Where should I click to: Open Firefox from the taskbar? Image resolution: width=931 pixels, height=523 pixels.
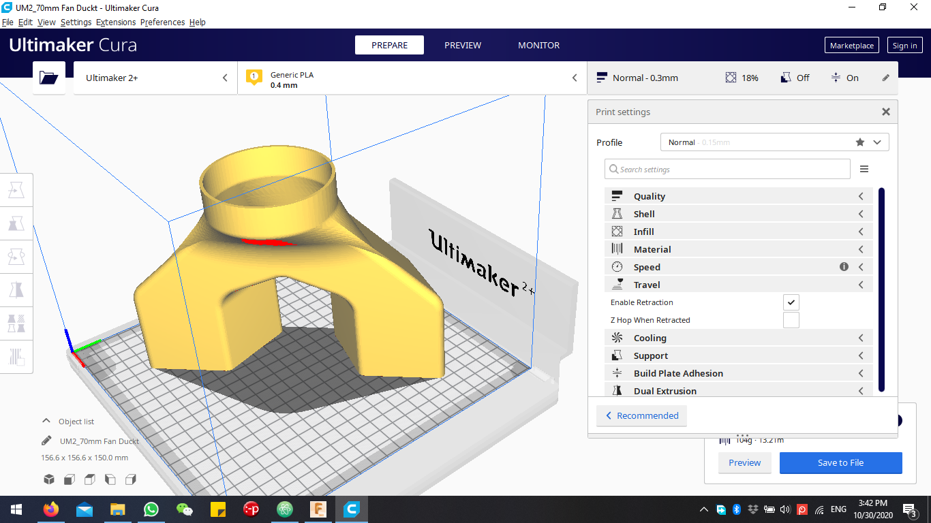[51, 509]
